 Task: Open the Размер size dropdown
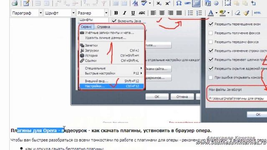click(x=92, y=13)
